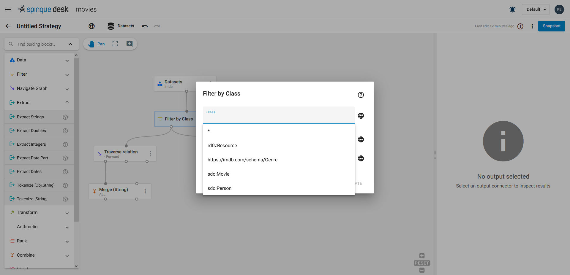This screenshot has height=275, width=570.
Task: Open the three-dot more options menu in header
Action: click(x=532, y=26)
